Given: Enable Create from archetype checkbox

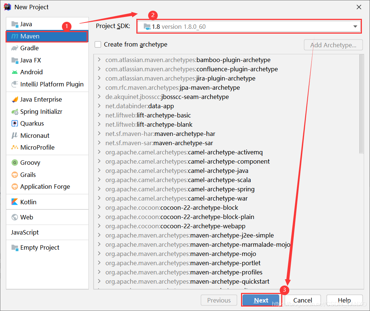Looking at the screenshot, I should (98, 44).
